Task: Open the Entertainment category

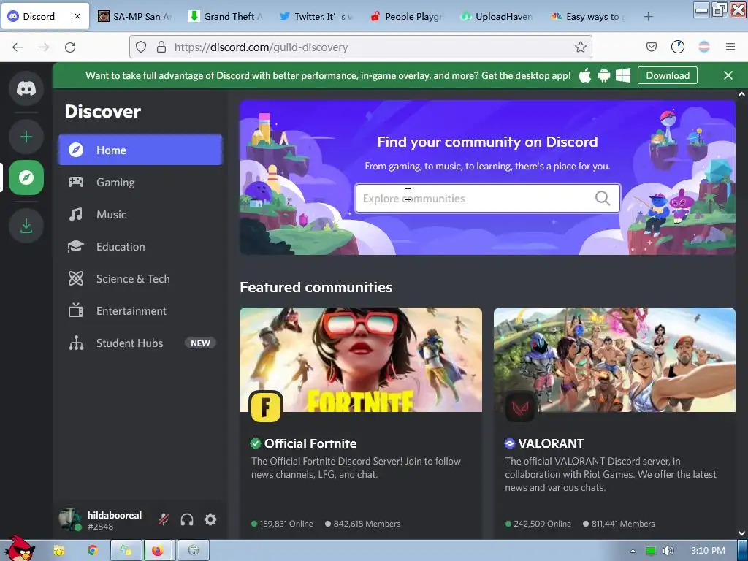Action: click(140, 311)
